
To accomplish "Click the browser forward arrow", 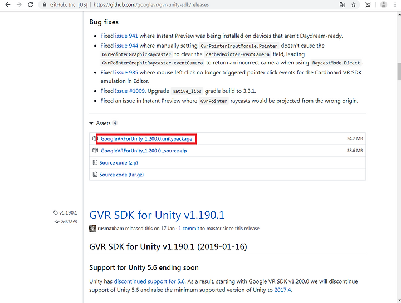I will 19,4.
